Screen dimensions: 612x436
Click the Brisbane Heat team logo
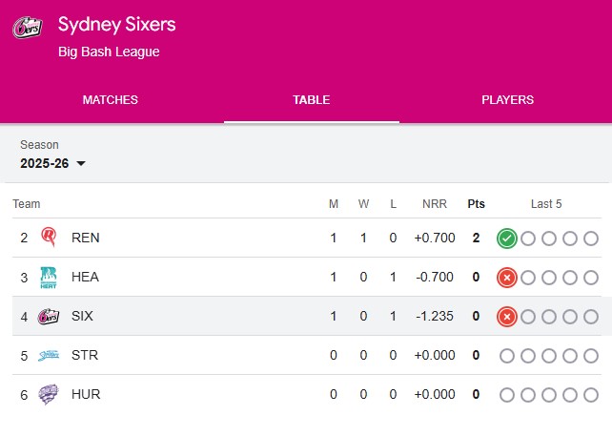click(48, 277)
